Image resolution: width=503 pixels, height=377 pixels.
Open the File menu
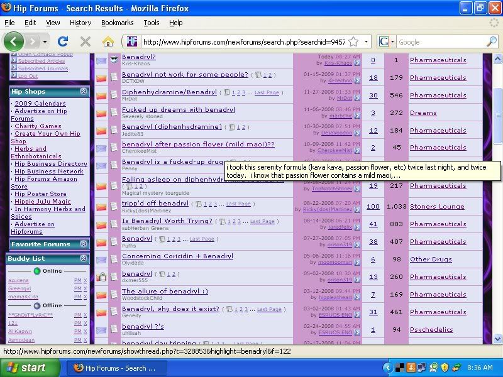point(9,23)
